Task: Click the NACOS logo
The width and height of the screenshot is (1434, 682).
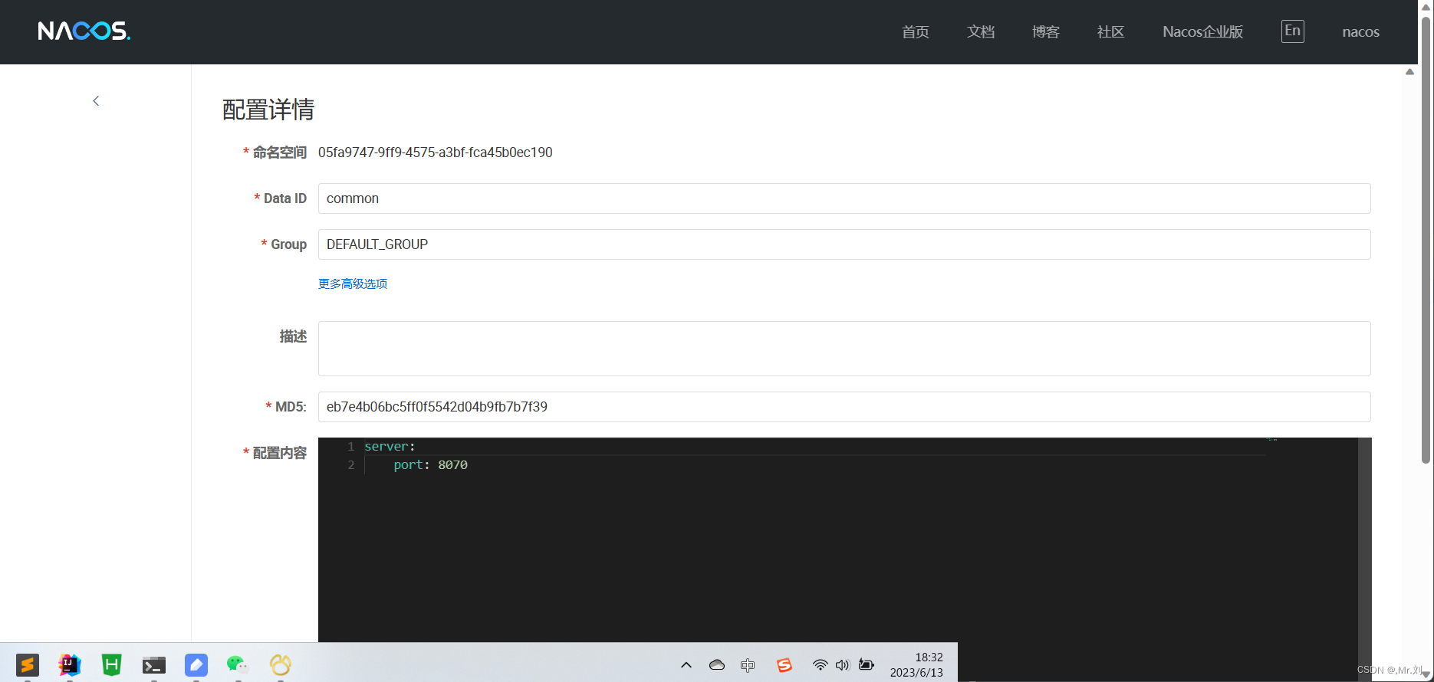Action: point(84,31)
